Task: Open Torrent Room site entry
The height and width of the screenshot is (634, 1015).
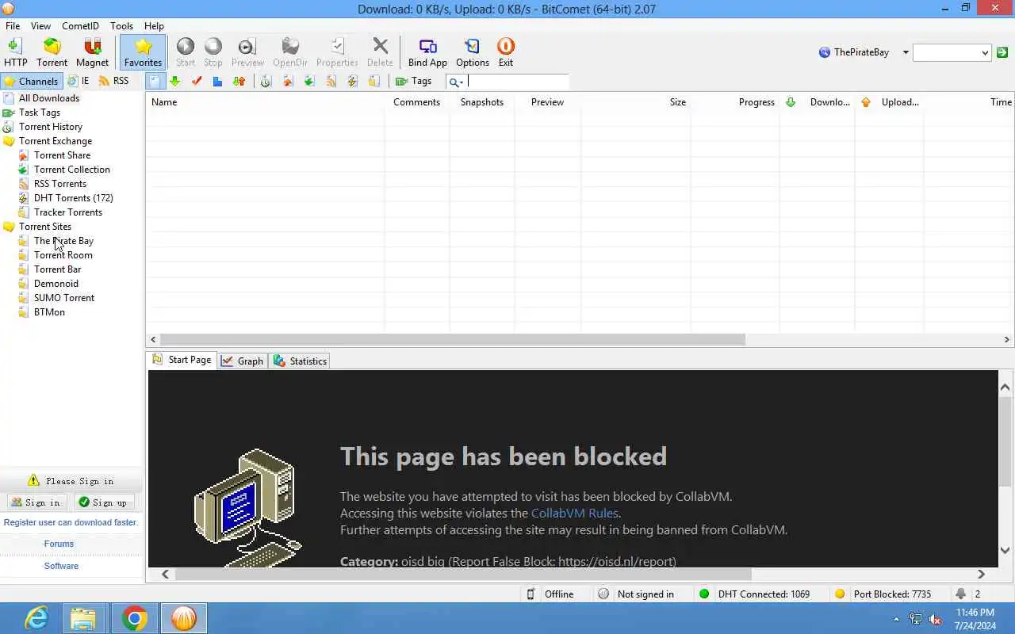Action: point(63,255)
